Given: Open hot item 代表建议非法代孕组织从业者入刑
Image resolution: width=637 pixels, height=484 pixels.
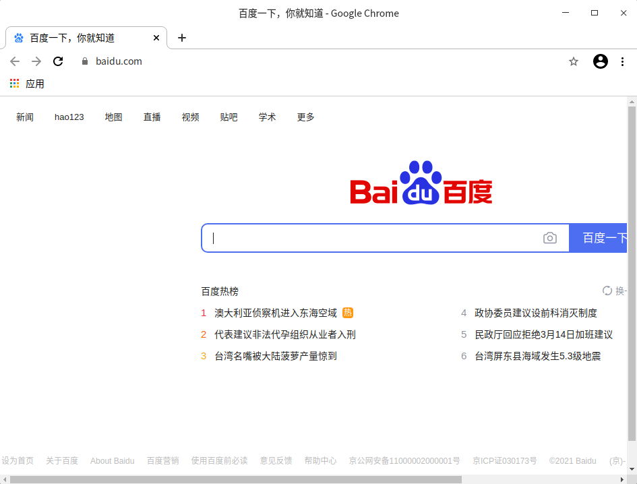Looking at the screenshot, I should [x=285, y=334].
